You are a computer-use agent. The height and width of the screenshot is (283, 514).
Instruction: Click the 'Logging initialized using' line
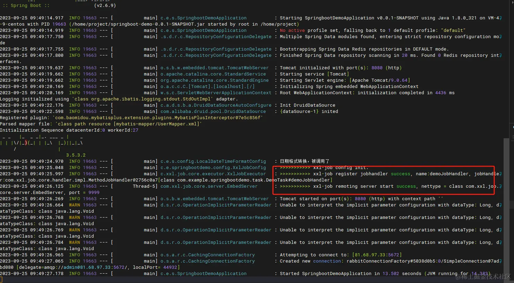(x=118, y=99)
